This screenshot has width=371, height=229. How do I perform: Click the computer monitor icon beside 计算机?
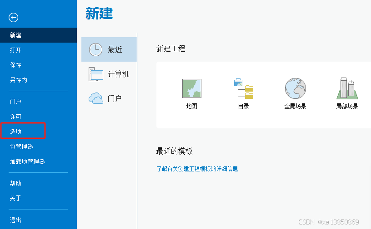click(96, 74)
